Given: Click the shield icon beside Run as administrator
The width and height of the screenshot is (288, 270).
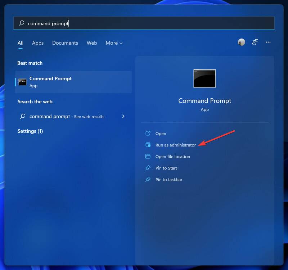Looking at the screenshot, I should point(148,145).
